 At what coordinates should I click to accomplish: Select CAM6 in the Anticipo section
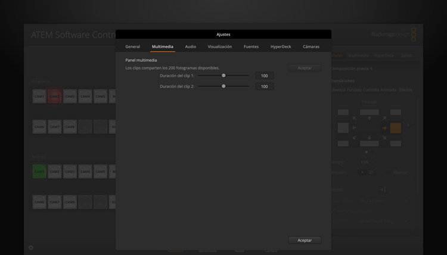[39, 202]
